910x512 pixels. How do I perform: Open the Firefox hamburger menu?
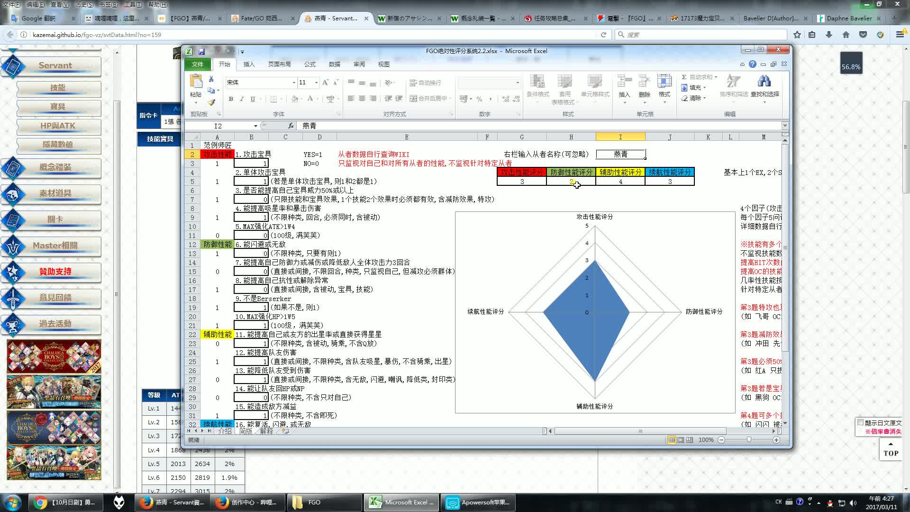coord(900,35)
